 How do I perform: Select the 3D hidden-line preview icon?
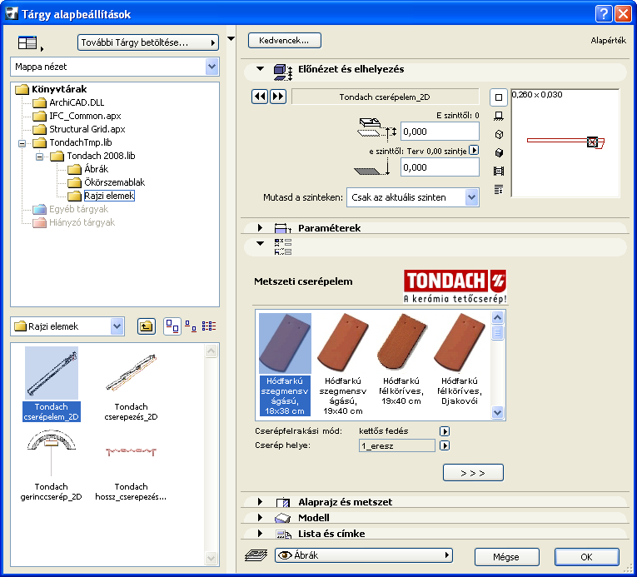499,135
